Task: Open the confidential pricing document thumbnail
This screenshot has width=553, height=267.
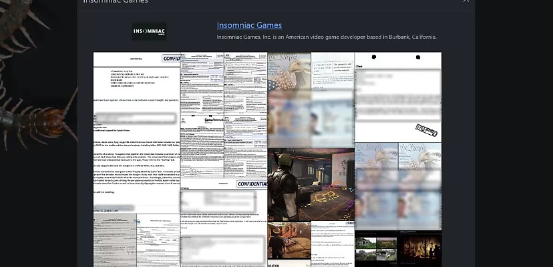Action: point(224,222)
